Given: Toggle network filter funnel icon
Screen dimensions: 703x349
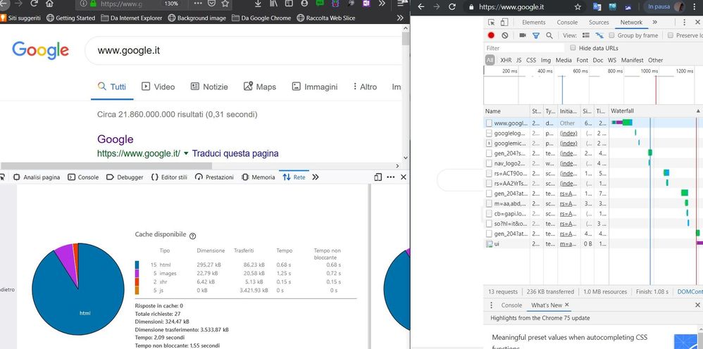Looking at the screenshot, I should (x=536, y=35).
